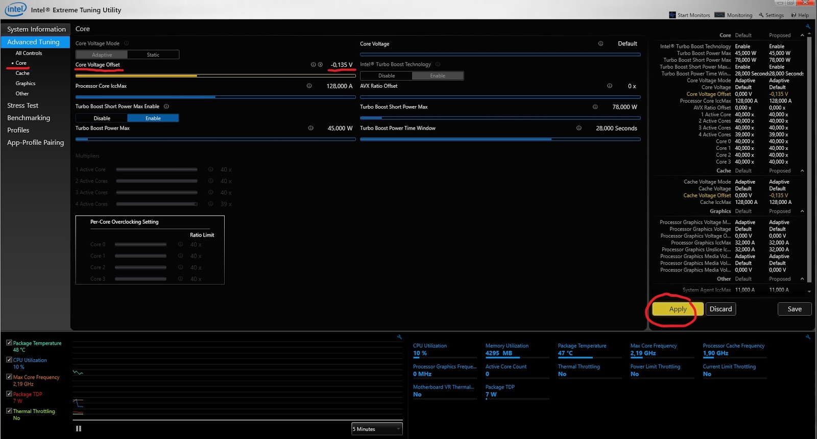817x439 pixels.
Task: Toggle the CPU Utilization graph checkbox
Action: (x=9, y=359)
